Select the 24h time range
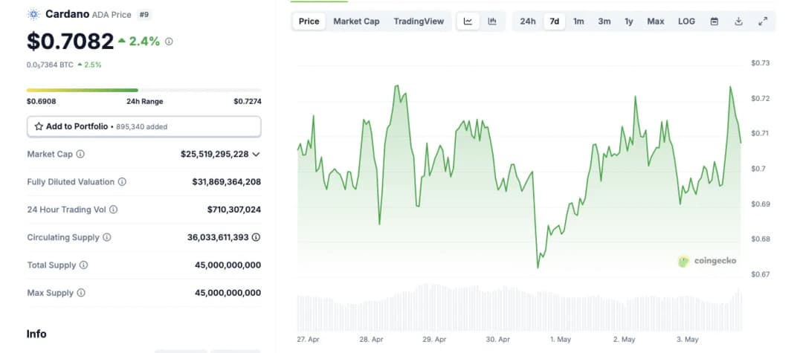This screenshot has height=353, width=803. coord(528,22)
